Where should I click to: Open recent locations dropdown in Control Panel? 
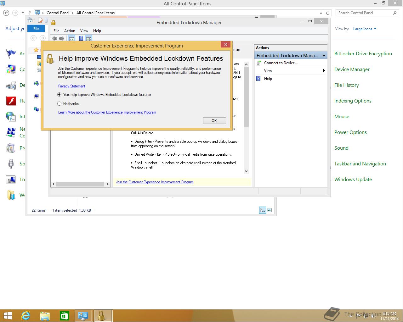(x=23, y=13)
